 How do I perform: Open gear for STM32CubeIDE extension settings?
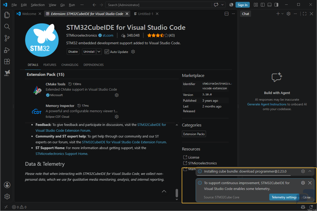133,52
